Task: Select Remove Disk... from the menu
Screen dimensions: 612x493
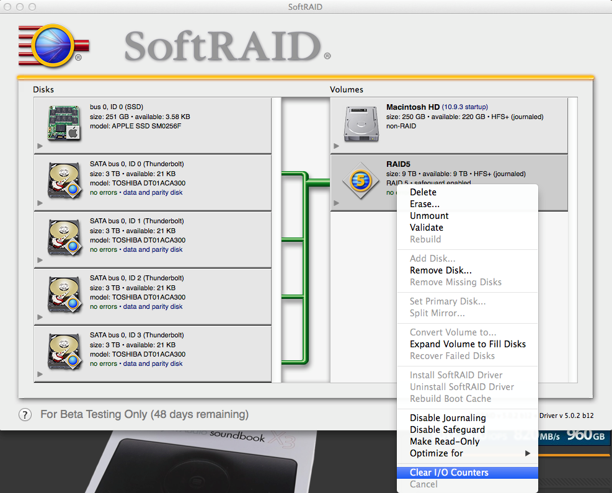Action: coord(440,270)
